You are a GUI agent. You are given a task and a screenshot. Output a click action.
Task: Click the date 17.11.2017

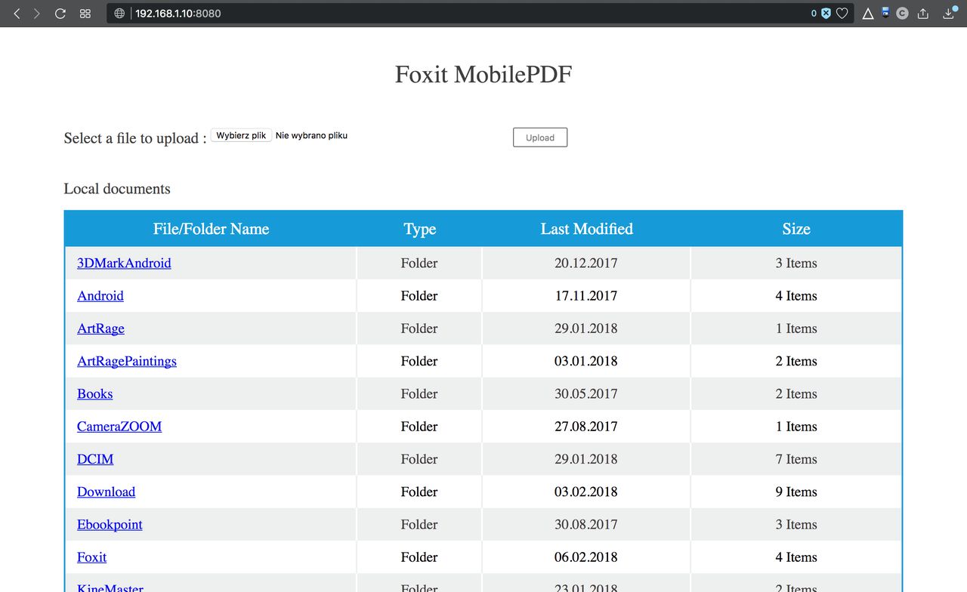tap(586, 295)
